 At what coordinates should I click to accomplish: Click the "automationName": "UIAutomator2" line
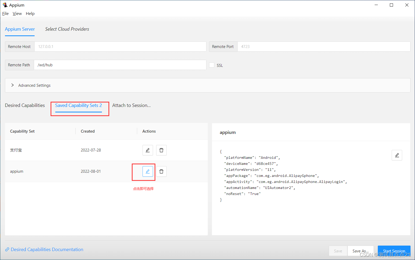click(x=260, y=188)
